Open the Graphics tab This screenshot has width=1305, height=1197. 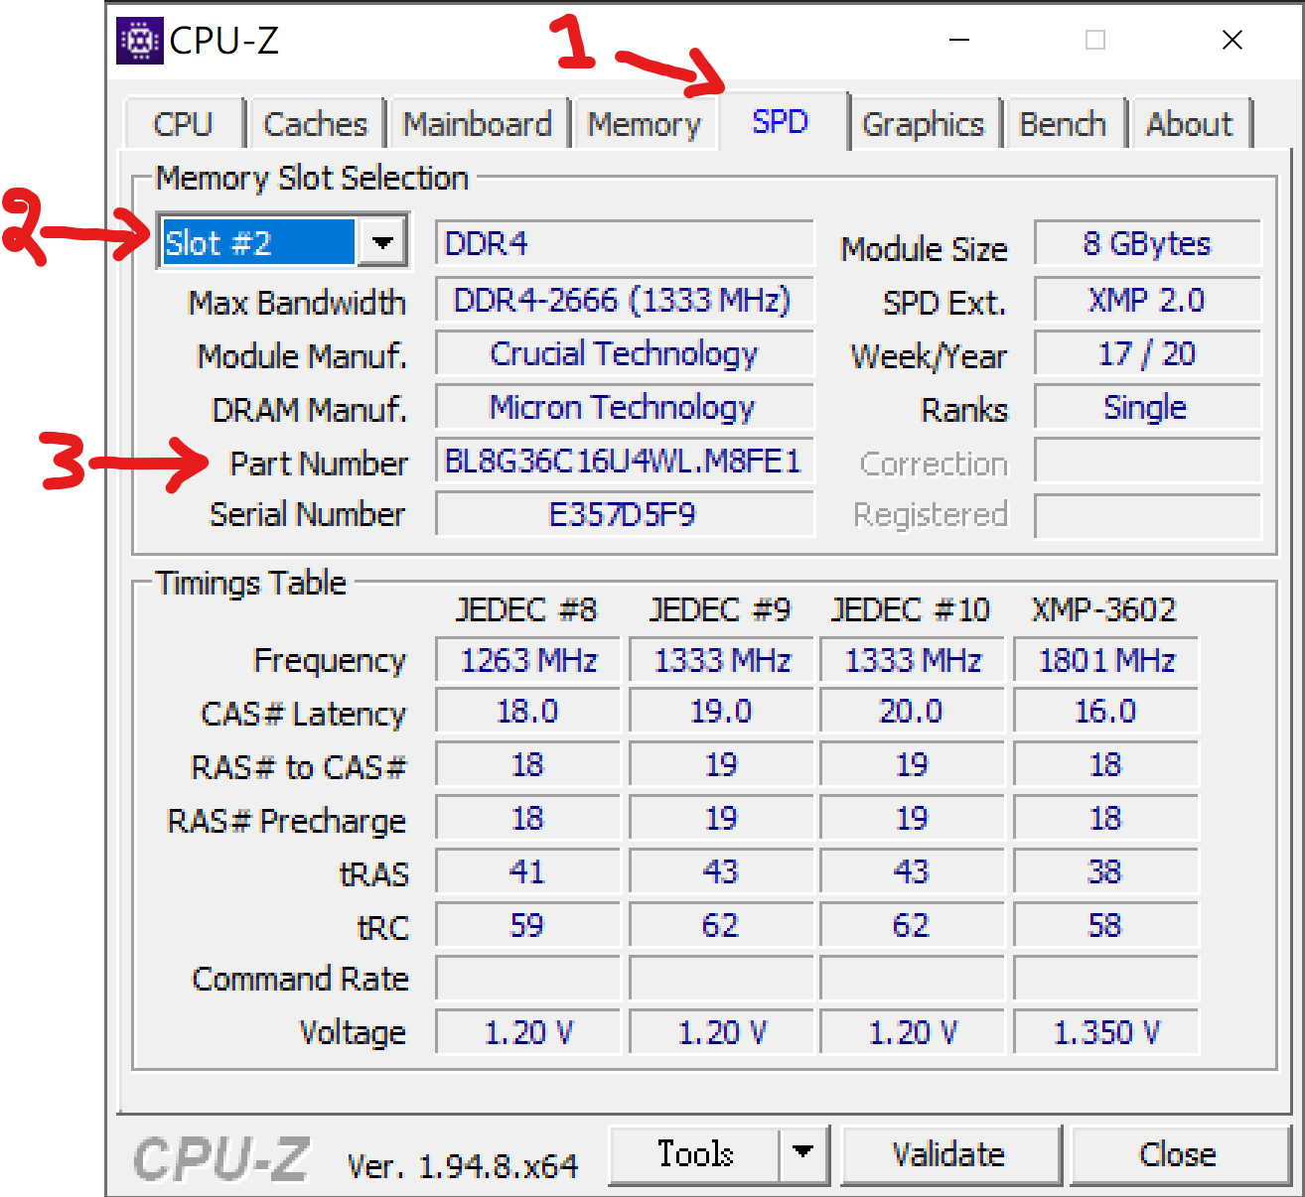pyautogui.click(x=924, y=124)
